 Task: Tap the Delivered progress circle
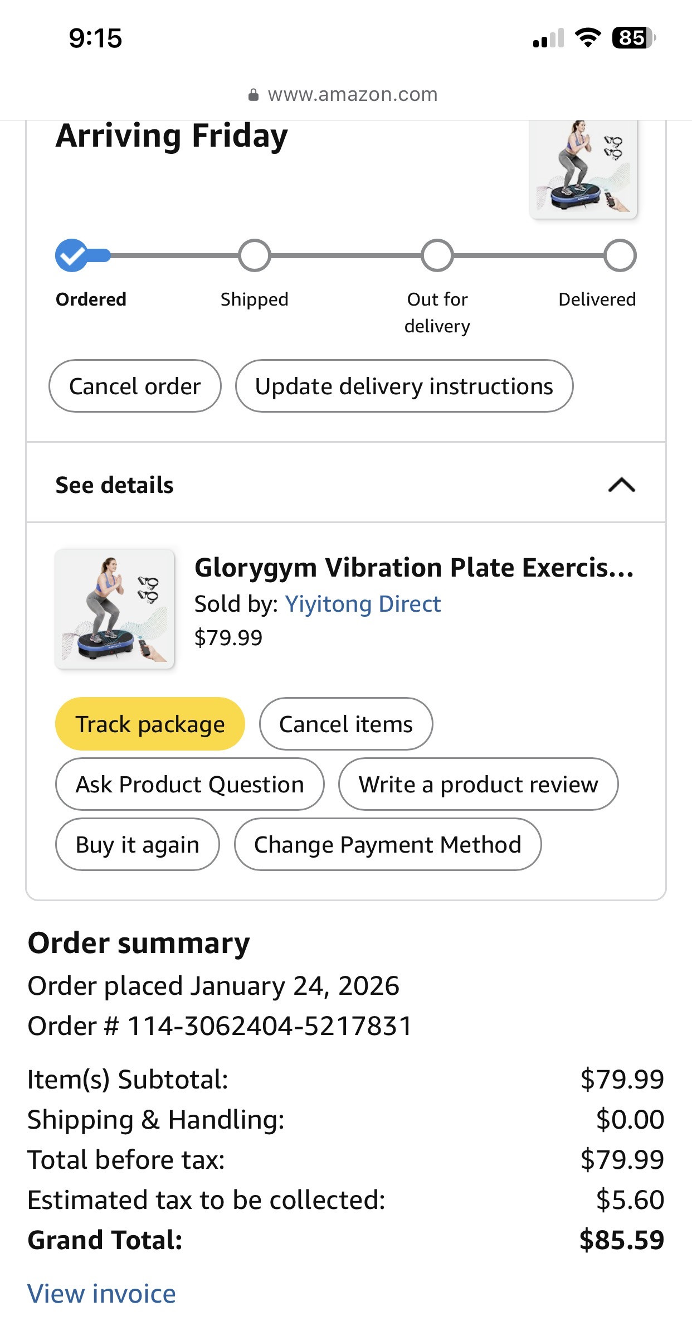pyautogui.click(x=620, y=255)
